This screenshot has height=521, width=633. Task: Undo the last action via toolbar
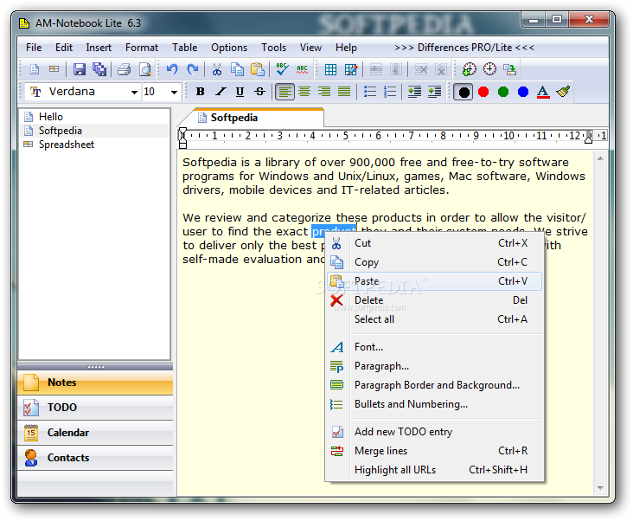172,69
